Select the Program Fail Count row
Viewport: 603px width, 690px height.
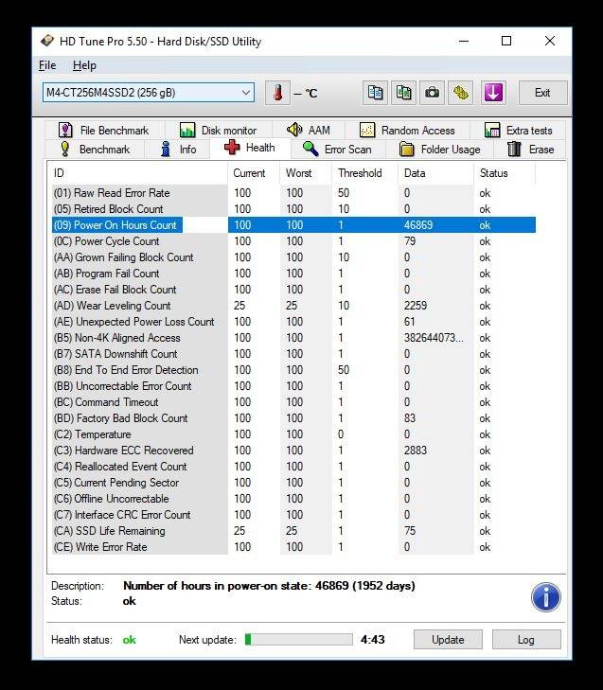(x=293, y=274)
